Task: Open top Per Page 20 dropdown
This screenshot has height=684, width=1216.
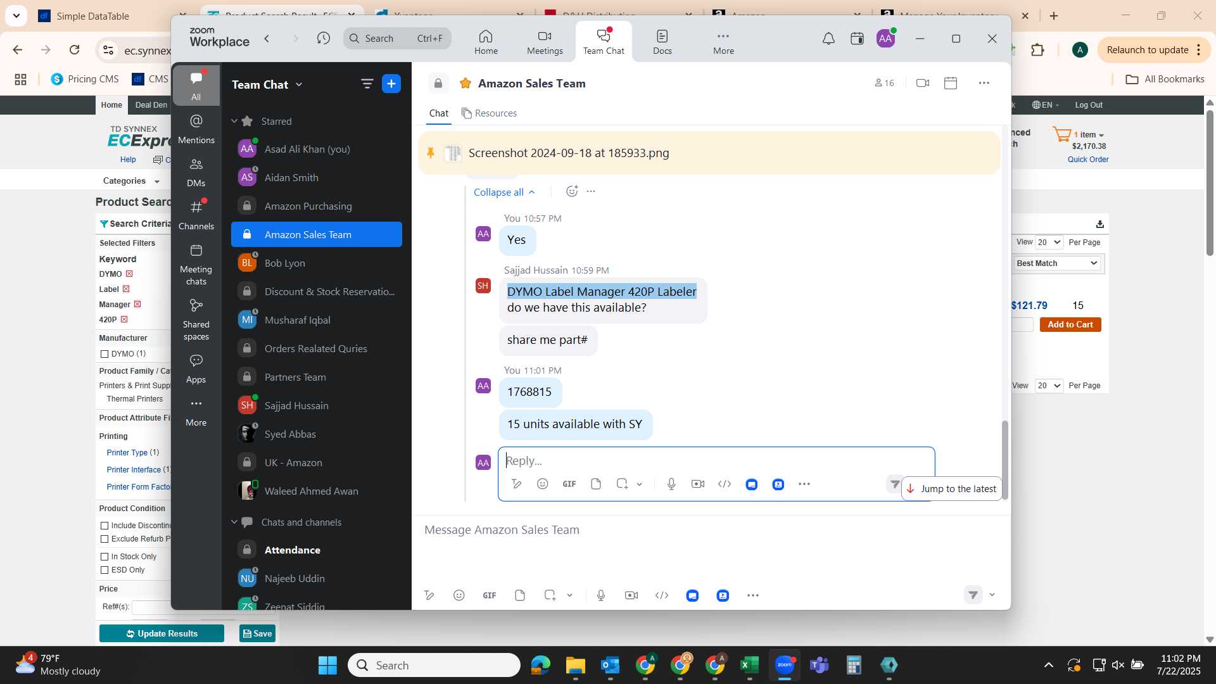Action: tap(1049, 242)
